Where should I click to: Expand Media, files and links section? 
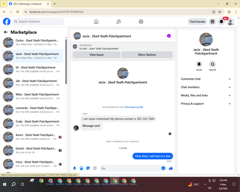206,96
